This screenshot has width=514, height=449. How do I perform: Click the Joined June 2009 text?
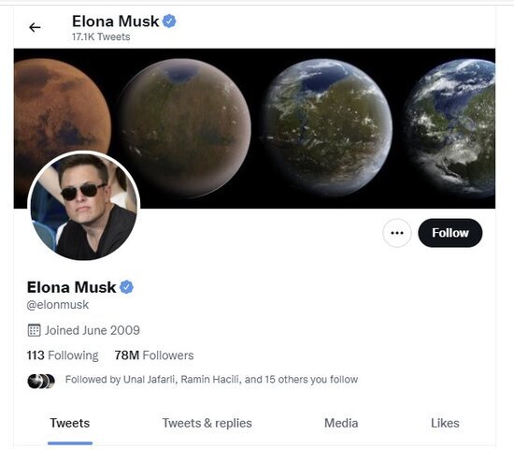click(93, 330)
